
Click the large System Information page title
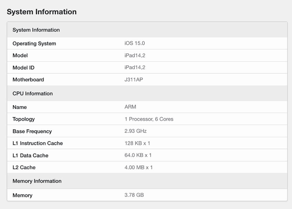coord(42,12)
